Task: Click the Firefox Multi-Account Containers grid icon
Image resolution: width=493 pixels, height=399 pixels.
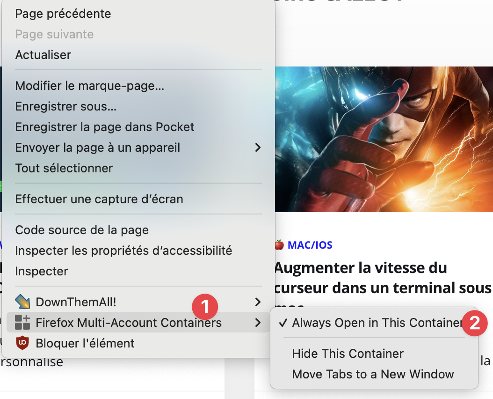Action: click(22, 323)
